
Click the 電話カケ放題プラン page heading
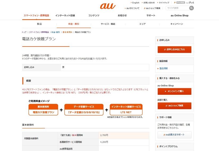click(x=39, y=39)
